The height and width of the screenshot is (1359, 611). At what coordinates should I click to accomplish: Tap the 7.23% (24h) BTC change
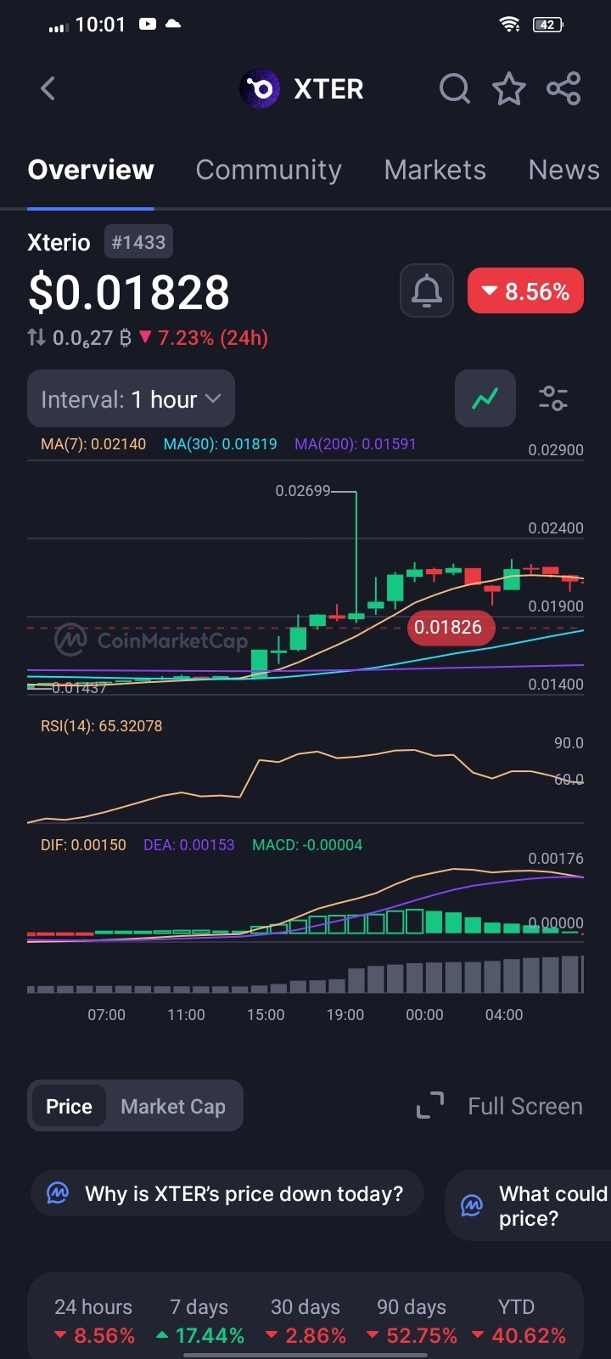[x=204, y=338]
